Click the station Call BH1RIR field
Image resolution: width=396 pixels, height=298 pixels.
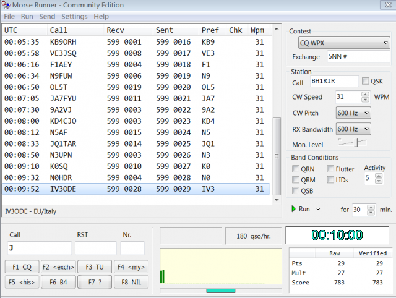click(x=334, y=81)
